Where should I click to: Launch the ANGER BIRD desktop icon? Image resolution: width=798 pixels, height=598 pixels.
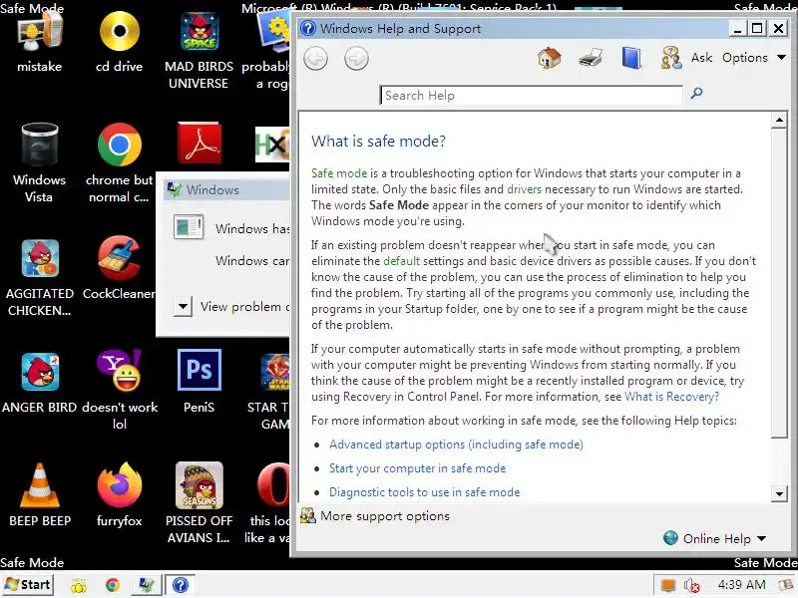(39, 383)
